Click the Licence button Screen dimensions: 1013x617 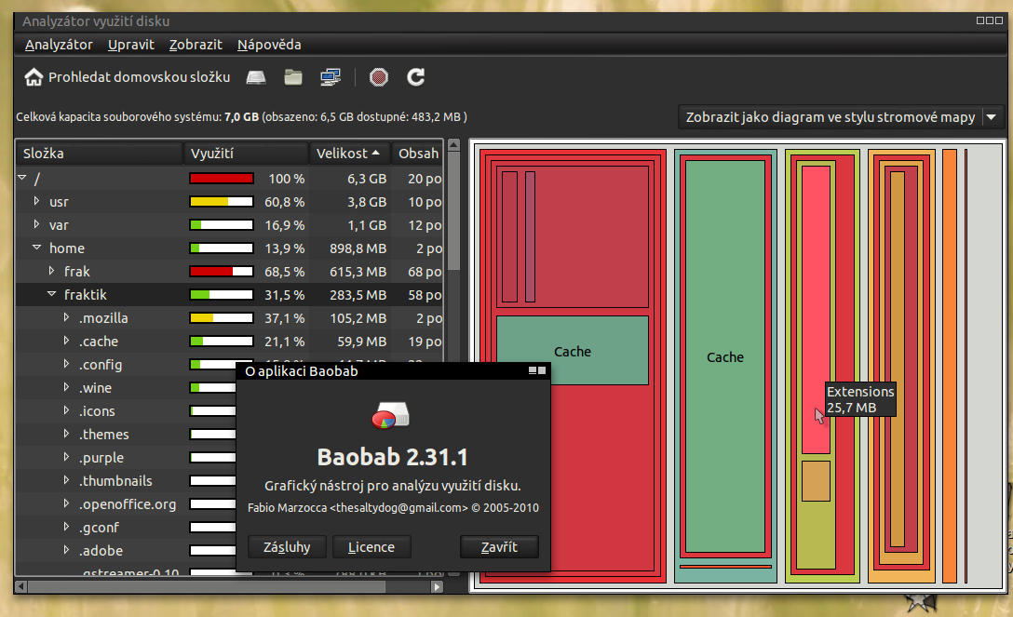coord(371,547)
